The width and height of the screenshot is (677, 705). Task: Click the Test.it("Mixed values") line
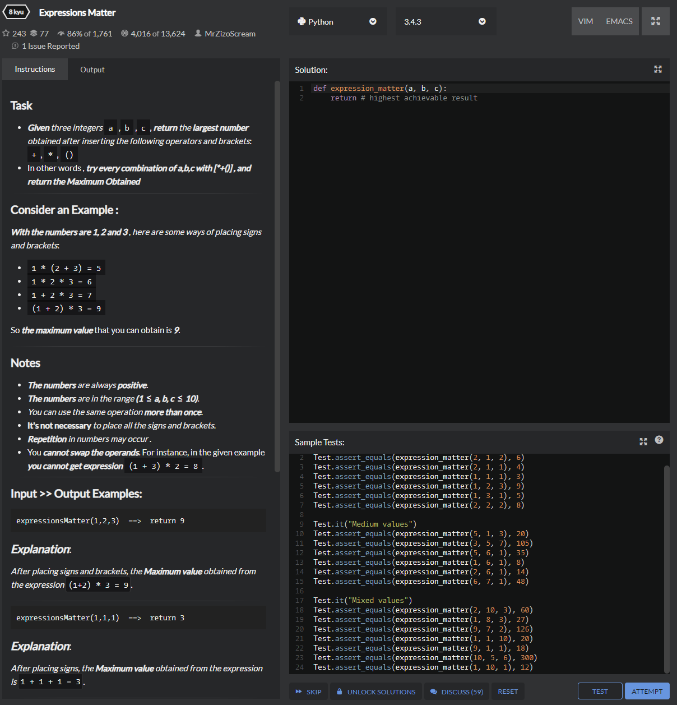click(363, 600)
